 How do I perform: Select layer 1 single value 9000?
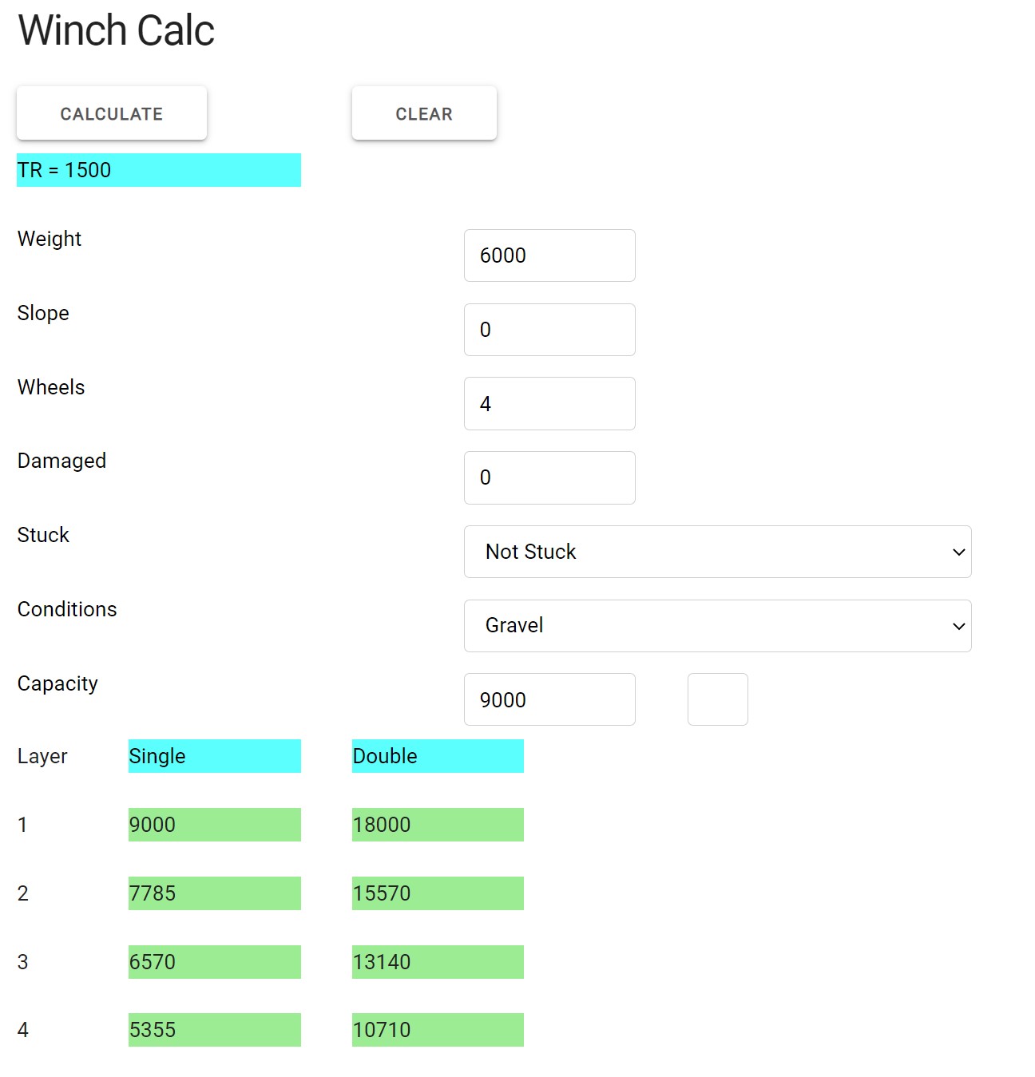click(214, 825)
